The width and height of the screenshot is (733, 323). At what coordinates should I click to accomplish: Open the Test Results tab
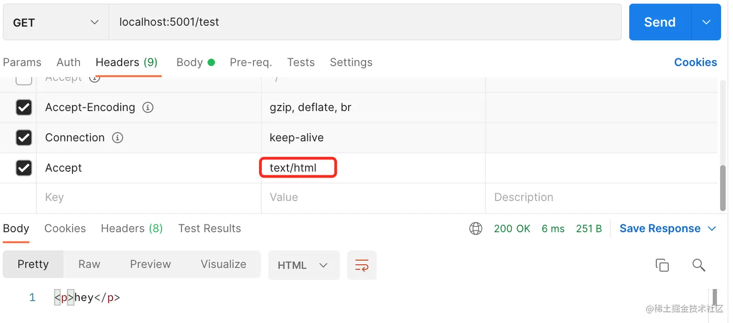point(209,229)
